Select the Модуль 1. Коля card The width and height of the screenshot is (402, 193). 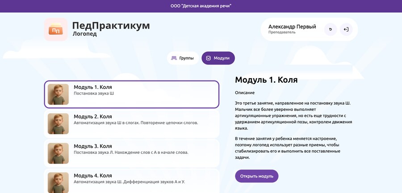pyautogui.click(x=131, y=94)
